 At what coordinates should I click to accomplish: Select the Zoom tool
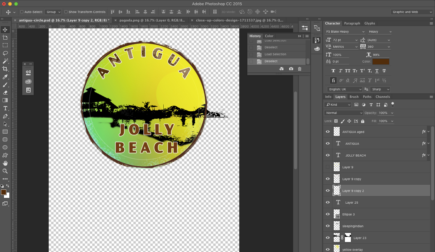coord(5,171)
